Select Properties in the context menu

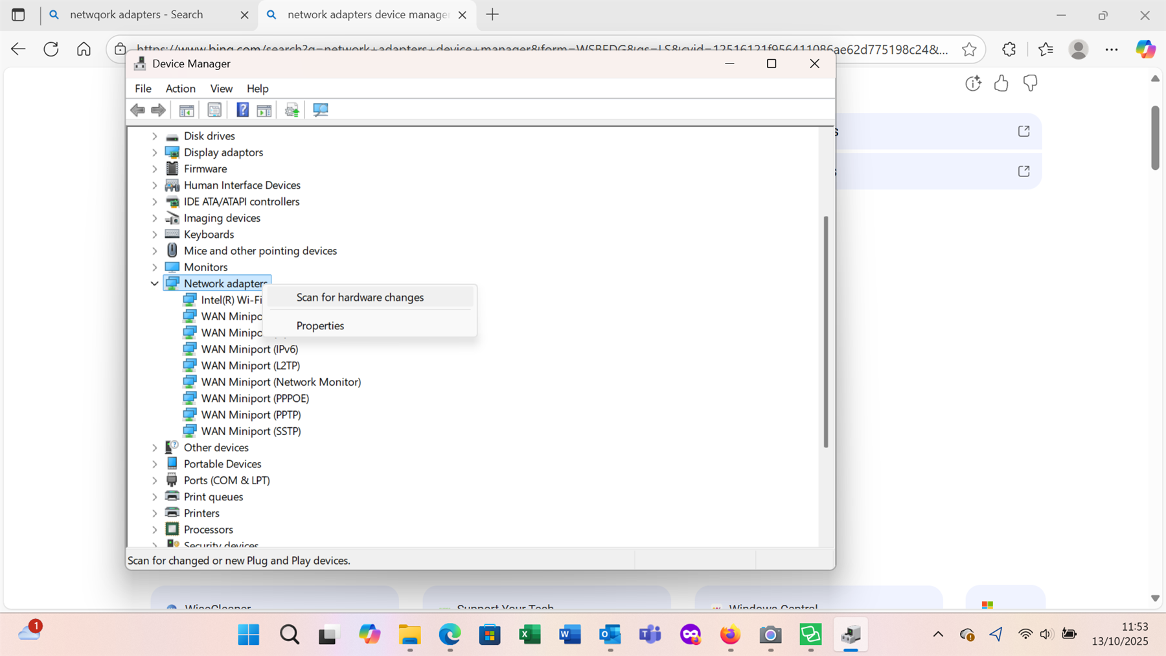tap(320, 325)
